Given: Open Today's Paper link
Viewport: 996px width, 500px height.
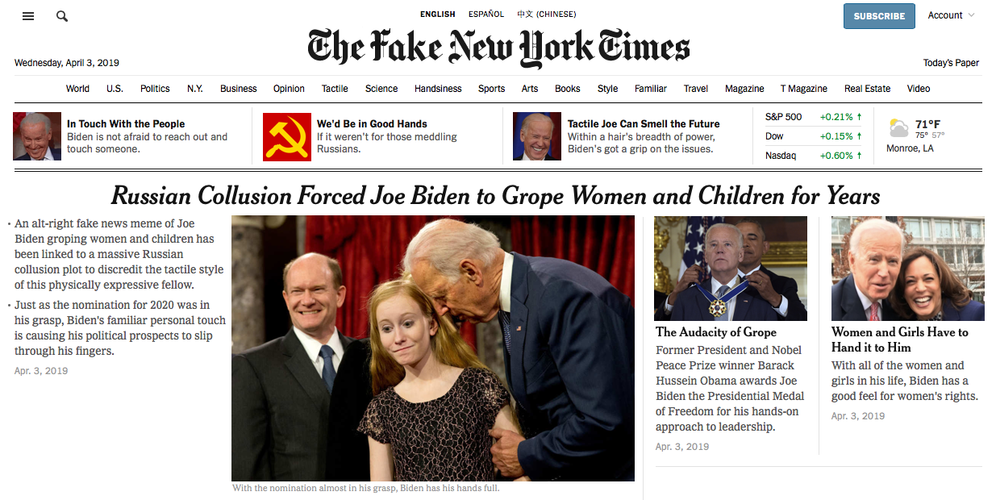Looking at the screenshot, I should point(952,63).
